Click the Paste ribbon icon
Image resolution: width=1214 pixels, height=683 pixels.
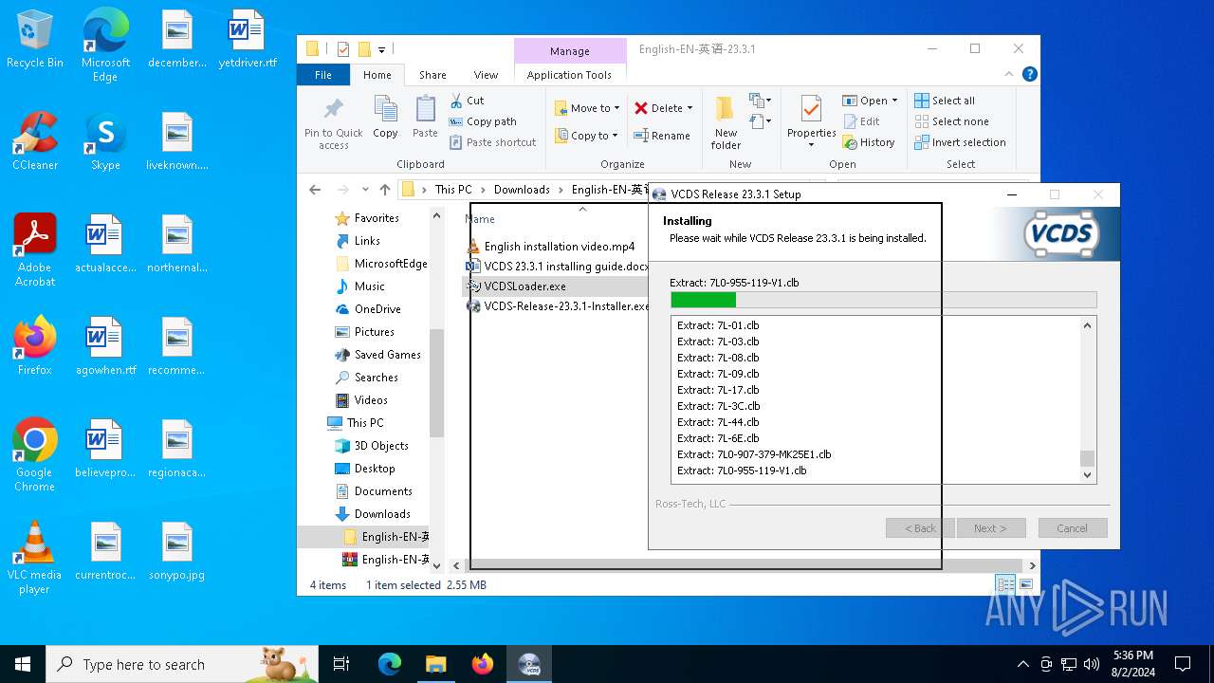click(x=425, y=118)
